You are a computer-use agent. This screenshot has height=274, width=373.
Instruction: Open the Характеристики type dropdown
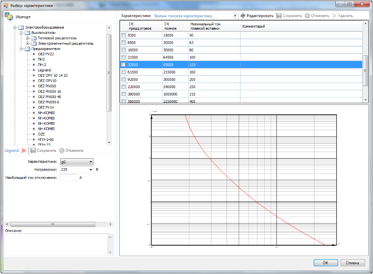(235, 16)
